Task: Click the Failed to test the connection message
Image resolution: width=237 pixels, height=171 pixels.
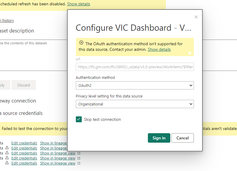Action: coord(34,128)
